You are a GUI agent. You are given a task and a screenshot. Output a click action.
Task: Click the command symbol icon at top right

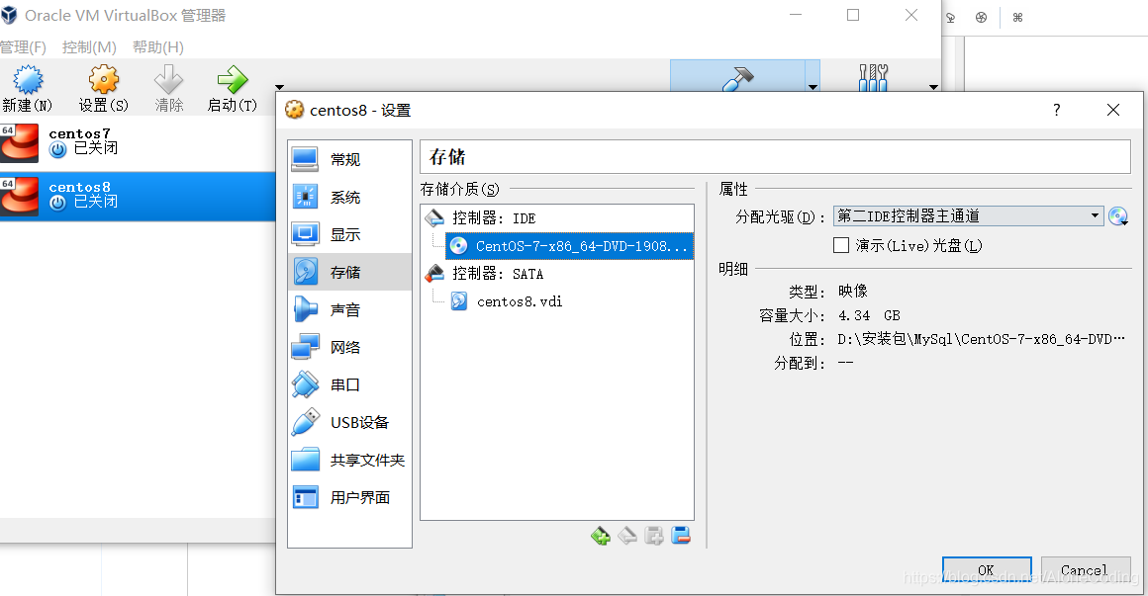pos(1017,18)
